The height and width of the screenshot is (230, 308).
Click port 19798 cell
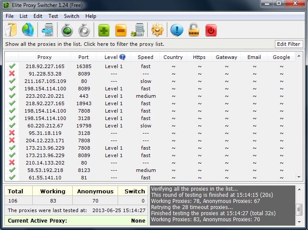click(84, 126)
